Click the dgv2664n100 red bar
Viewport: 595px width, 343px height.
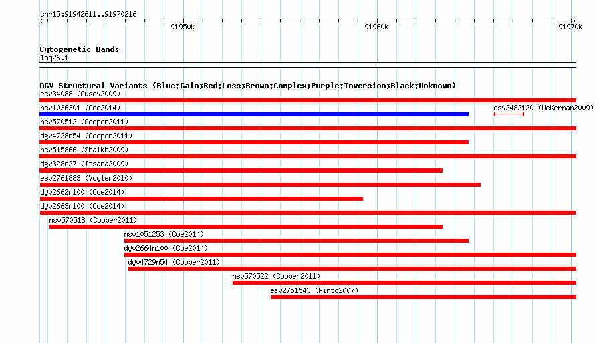point(350,255)
